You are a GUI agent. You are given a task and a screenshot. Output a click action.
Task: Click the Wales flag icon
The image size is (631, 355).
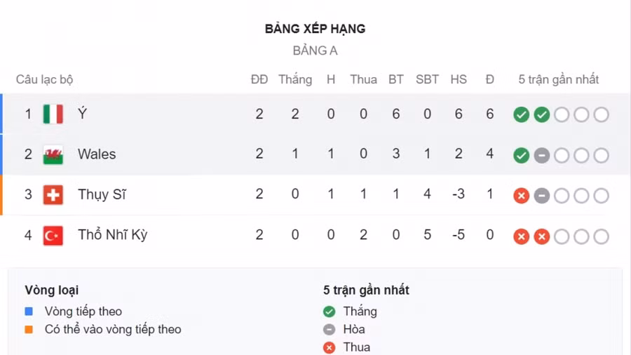[53, 154]
